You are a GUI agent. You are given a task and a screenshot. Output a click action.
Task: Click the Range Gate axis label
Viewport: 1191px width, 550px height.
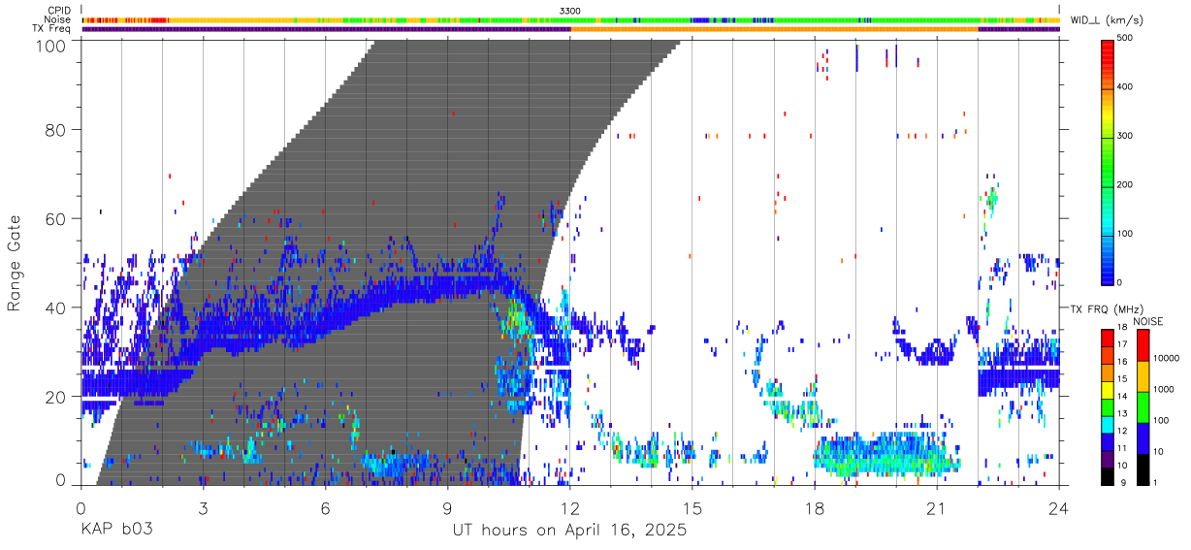coord(15,262)
